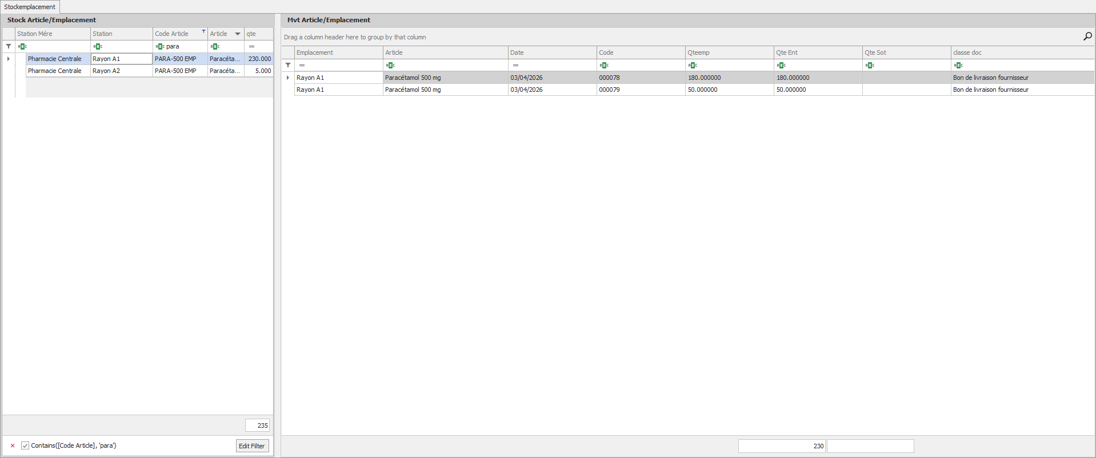Click the Qte Ent filter condition icon
Screen dimensions: 1096x458
[781, 66]
